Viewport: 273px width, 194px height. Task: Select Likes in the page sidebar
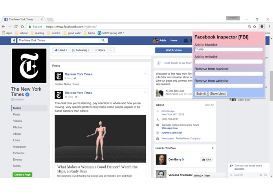pyautogui.click(x=16, y=140)
